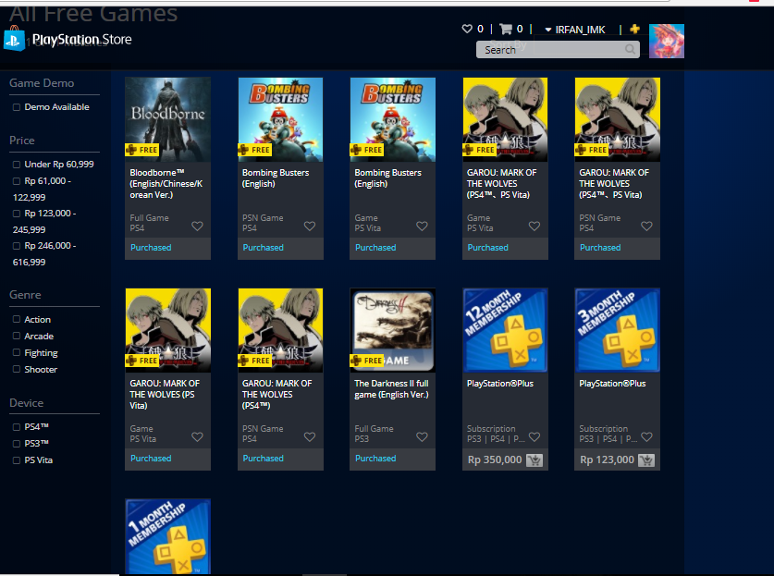Open 3 month PlayStation®Plus title link
This screenshot has height=576, width=774.
[612, 384]
